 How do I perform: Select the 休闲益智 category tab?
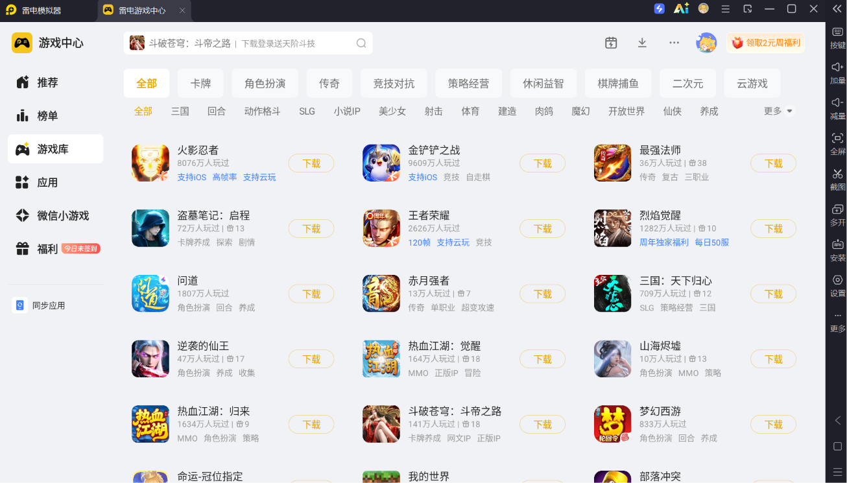543,83
